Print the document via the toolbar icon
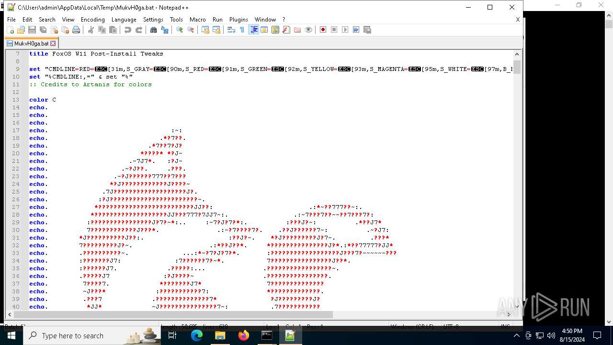This screenshot has height=345, width=613. coord(76,30)
